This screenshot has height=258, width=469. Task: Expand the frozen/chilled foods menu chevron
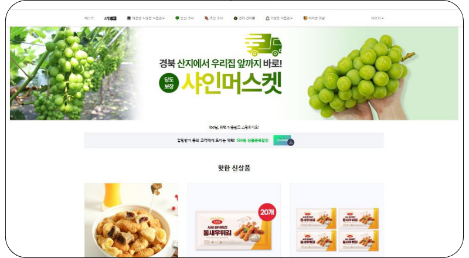tap(164, 19)
